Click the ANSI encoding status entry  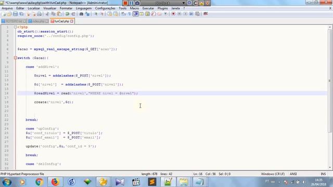tap(293, 174)
